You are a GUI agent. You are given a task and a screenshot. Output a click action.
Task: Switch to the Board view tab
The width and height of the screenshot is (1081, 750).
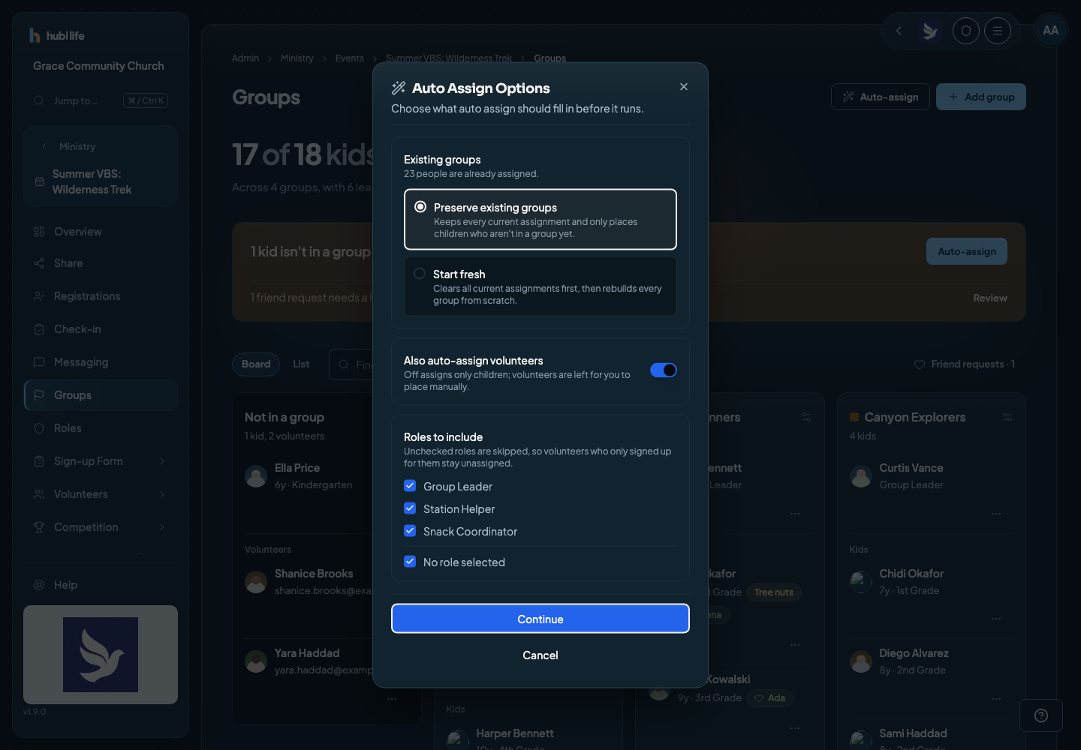[256, 364]
